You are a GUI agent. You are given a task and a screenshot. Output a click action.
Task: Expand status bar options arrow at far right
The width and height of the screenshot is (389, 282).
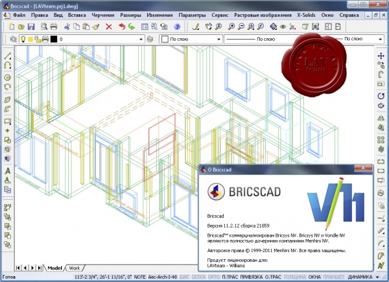click(x=377, y=277)
